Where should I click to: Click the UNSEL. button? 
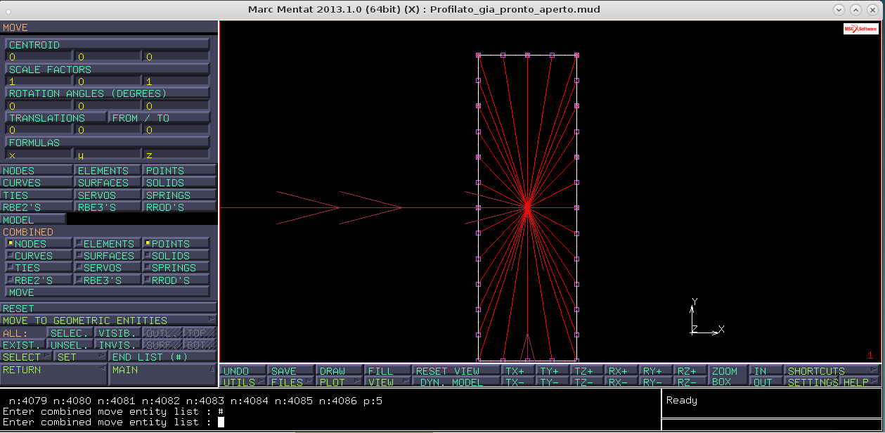(70, 345)
